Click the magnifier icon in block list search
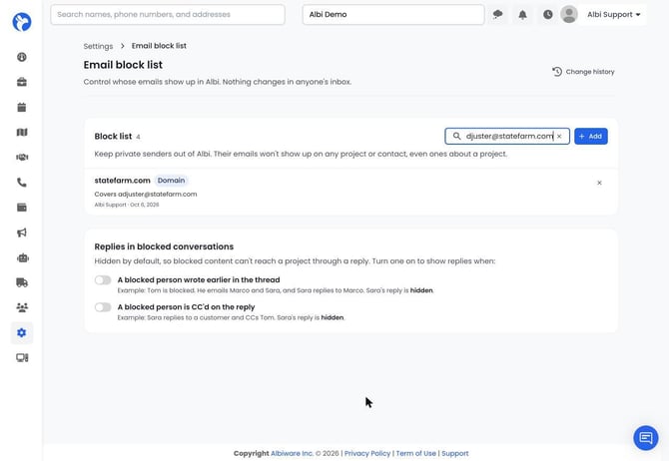Image resolution: width=669 pixels, height=461 pixels. click(456, 136)
